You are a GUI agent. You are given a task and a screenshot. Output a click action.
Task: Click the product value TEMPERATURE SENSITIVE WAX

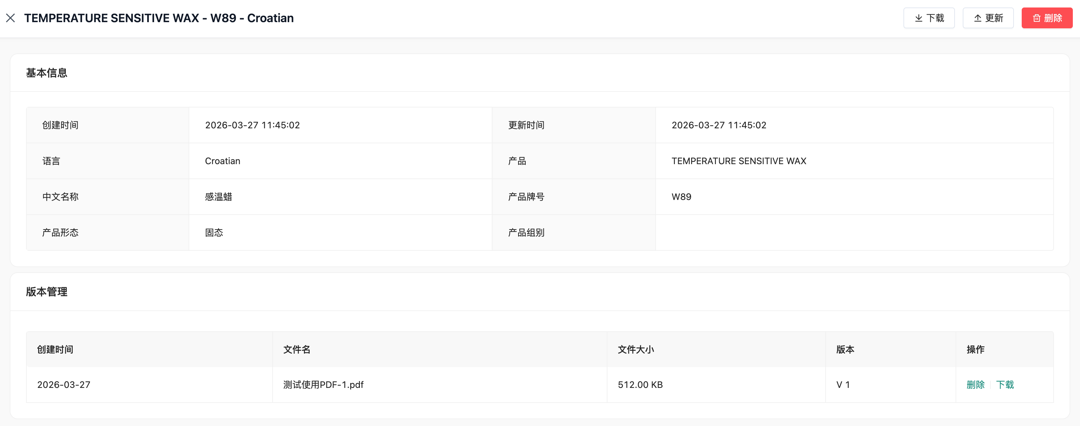[739, 161]
